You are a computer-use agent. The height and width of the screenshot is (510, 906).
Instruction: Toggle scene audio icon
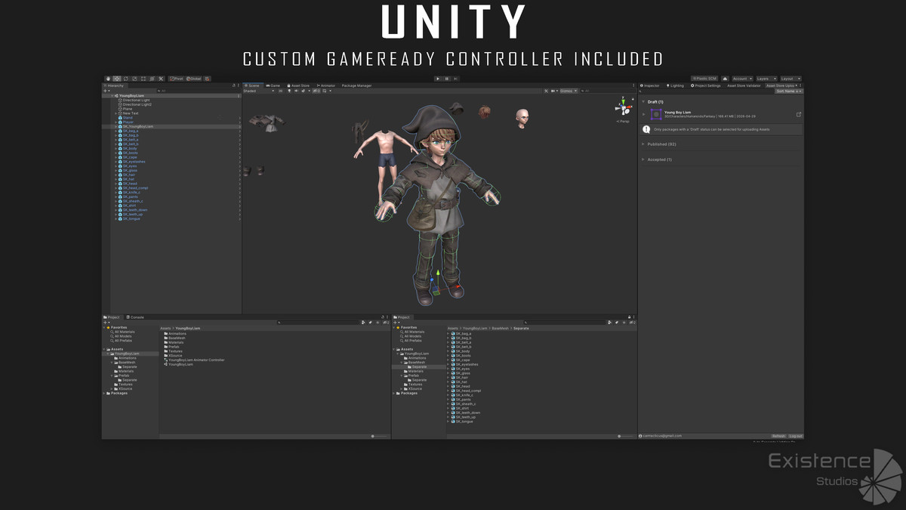coord(296,91)
